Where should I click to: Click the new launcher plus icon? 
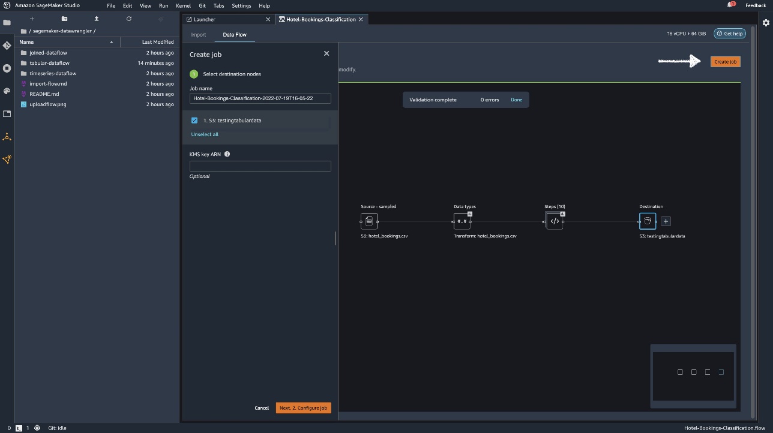pos(32,19)
